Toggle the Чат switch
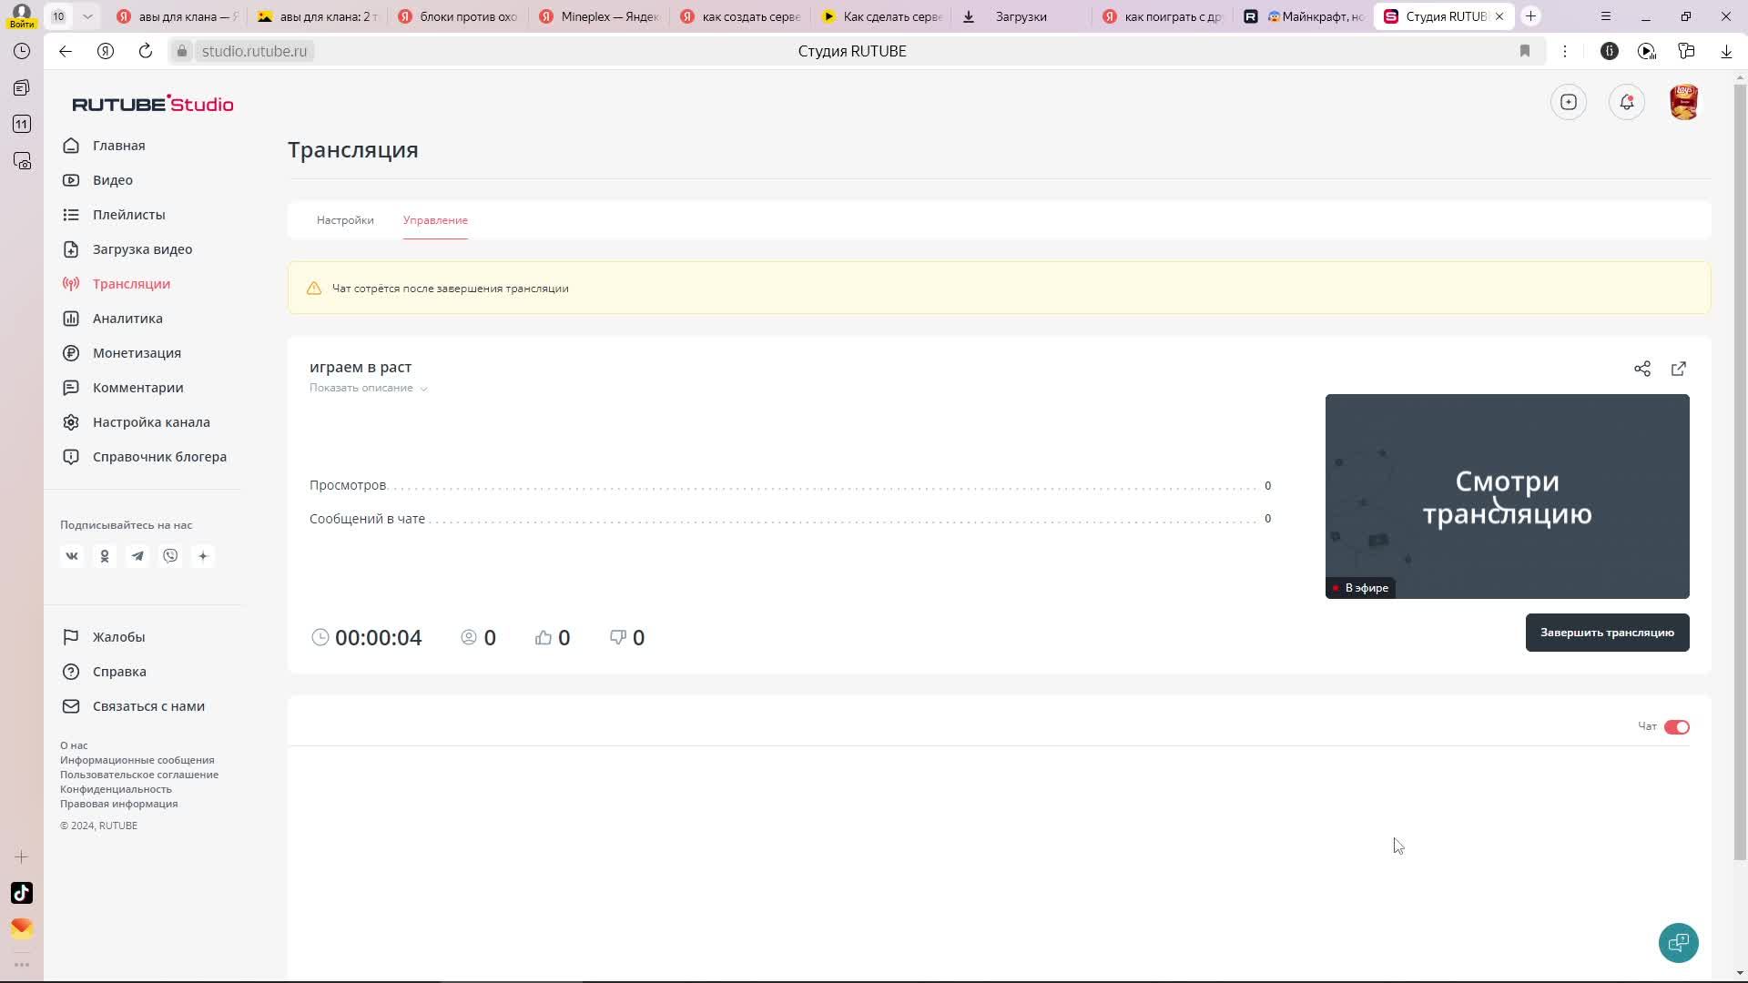Viewport: 1748px width, 983px height. tap(1676, 727)
